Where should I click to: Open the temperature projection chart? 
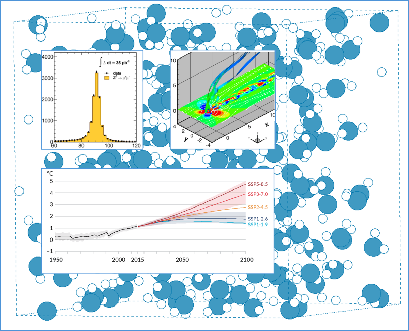coord(157,220)
